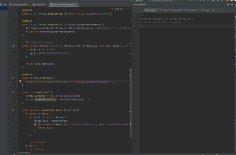
Task: Collapse the copy method at line 48
Action: [x=17, y=25]
